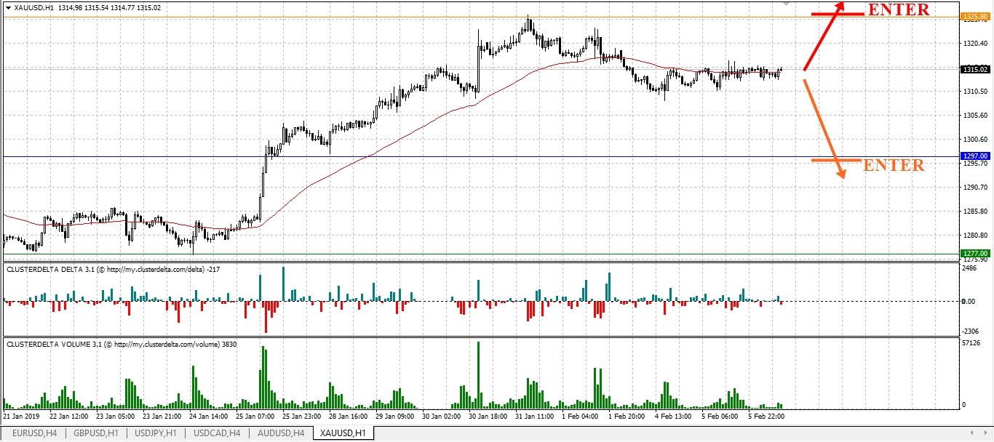Select the red upward arrow drawing
Screen dimensions: 994x442
click(824, 36)
